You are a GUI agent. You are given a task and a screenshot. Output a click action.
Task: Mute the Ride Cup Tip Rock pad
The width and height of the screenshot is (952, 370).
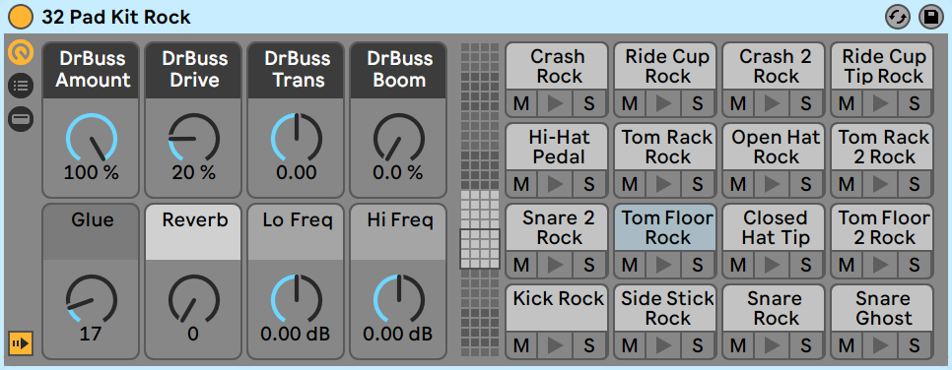click(x=847, y=103)
